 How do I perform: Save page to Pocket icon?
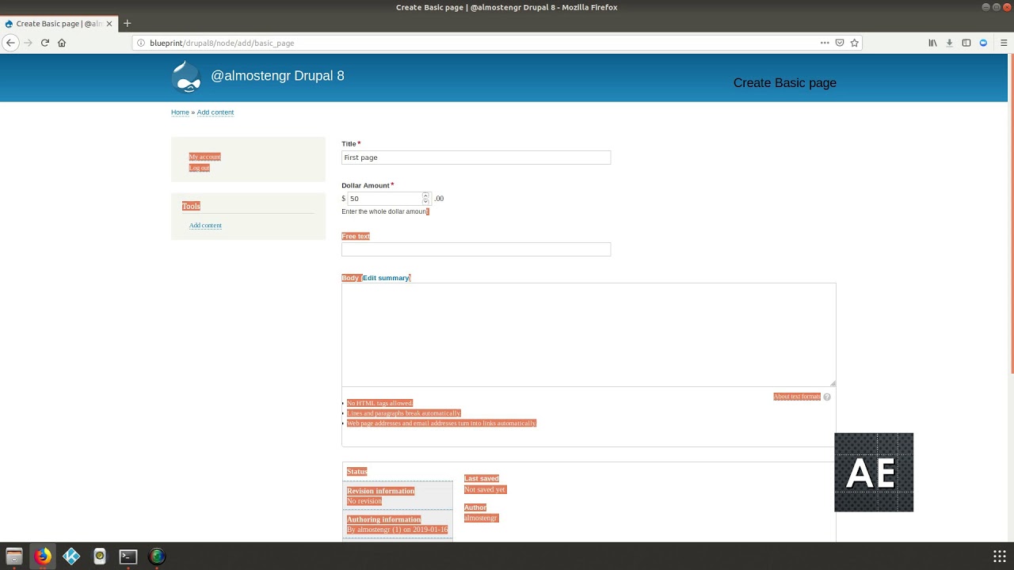(840, 43)
